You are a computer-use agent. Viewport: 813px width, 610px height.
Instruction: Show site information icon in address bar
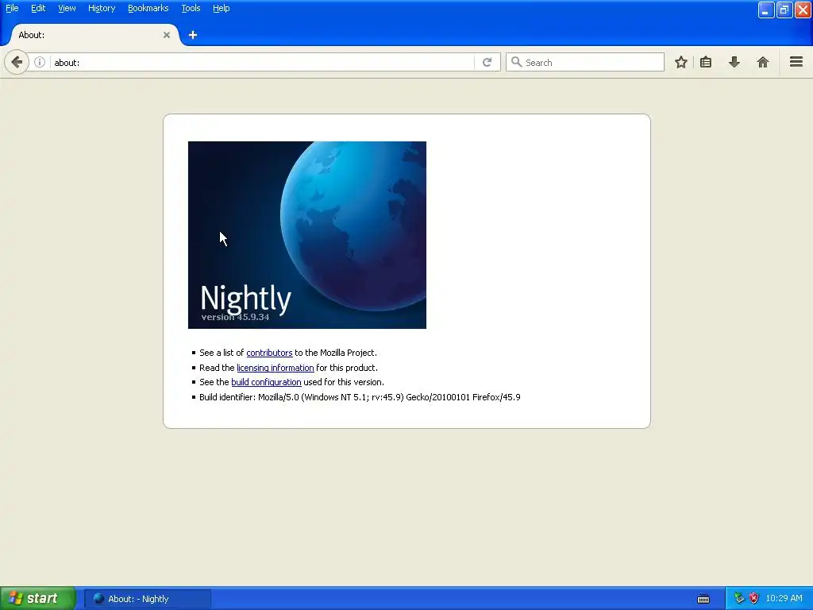(40, 62)
